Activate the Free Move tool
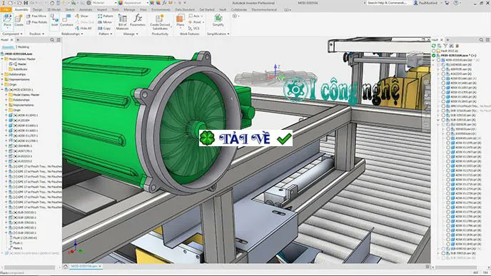This screenshot has height=276, width=491. [36, 16]
